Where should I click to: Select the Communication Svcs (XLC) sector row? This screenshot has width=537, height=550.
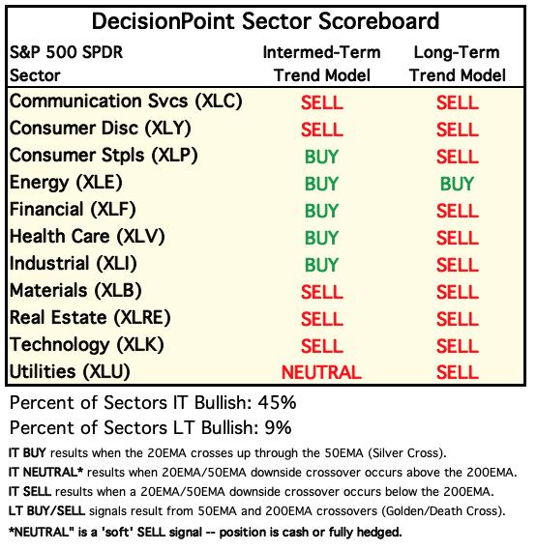tap(265, 101)
